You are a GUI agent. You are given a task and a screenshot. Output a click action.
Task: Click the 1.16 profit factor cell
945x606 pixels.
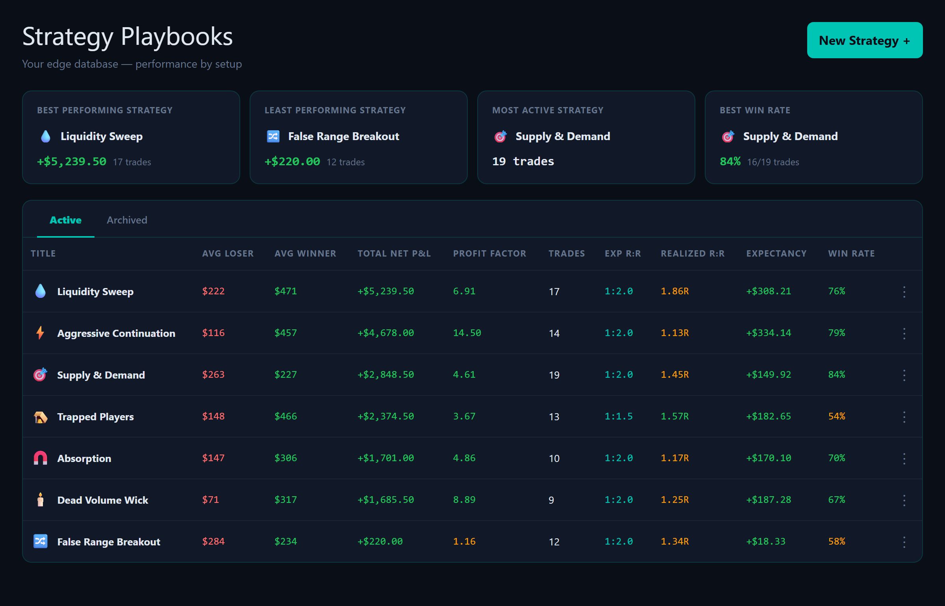click(464, 541)
